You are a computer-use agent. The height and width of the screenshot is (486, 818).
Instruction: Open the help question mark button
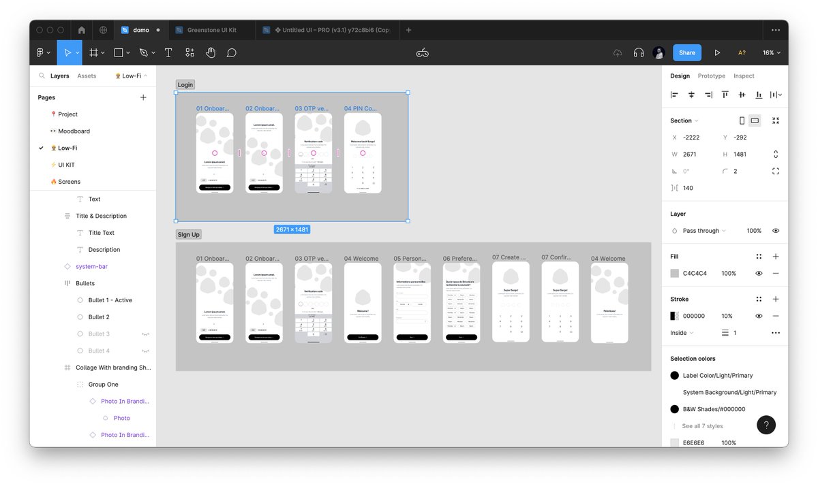click(x=766, y=425)
